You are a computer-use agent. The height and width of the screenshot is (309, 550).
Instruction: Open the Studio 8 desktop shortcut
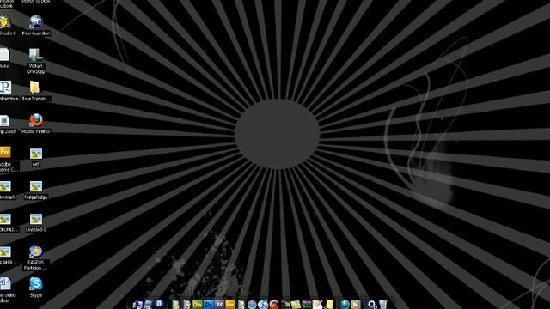[7, 26]
